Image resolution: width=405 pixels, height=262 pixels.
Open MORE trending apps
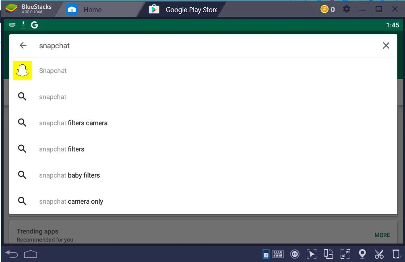click(x=382, y=235)
